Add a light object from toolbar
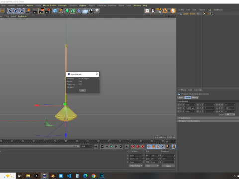Viewport: 239px width, 179px height. 97,11
